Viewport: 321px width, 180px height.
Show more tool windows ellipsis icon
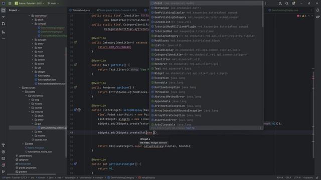[4, 38]
